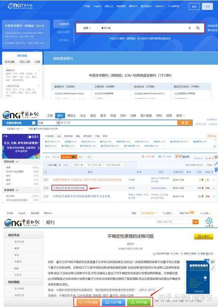Click the yellow 记笔记 button
Viewport: 218px width, 307px height.
[x=204, y=237]
